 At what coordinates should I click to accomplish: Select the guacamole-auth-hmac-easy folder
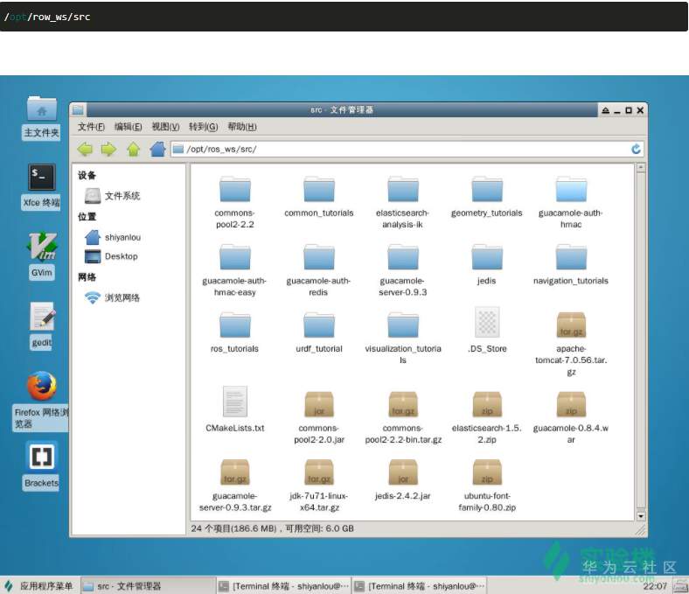[x=235, y=270]
